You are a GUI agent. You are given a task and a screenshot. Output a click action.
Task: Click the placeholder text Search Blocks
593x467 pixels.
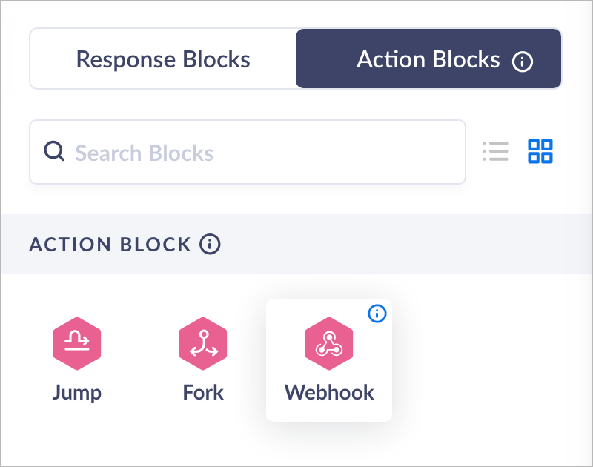tap(145, 153)
